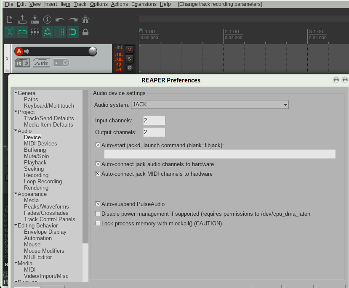Toggle snap magnet toolbar icon
Viewport: 349px width, 288px height.
(x=73, y=32)
